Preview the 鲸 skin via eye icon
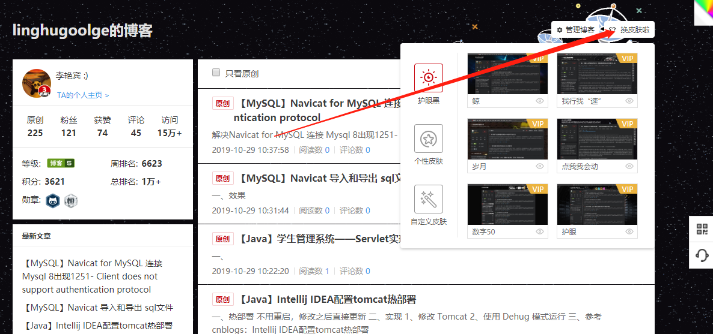The width and height of the screenshot is (713, 334). [540, 101]
